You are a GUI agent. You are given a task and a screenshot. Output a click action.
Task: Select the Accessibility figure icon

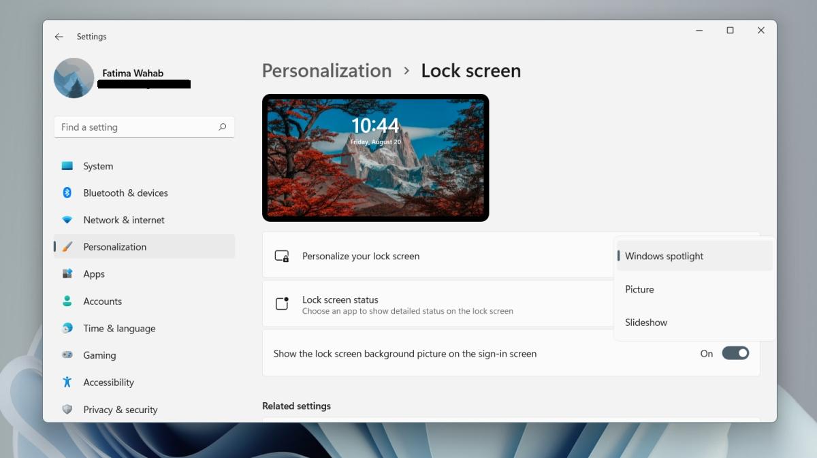click(x=67, y=382)
